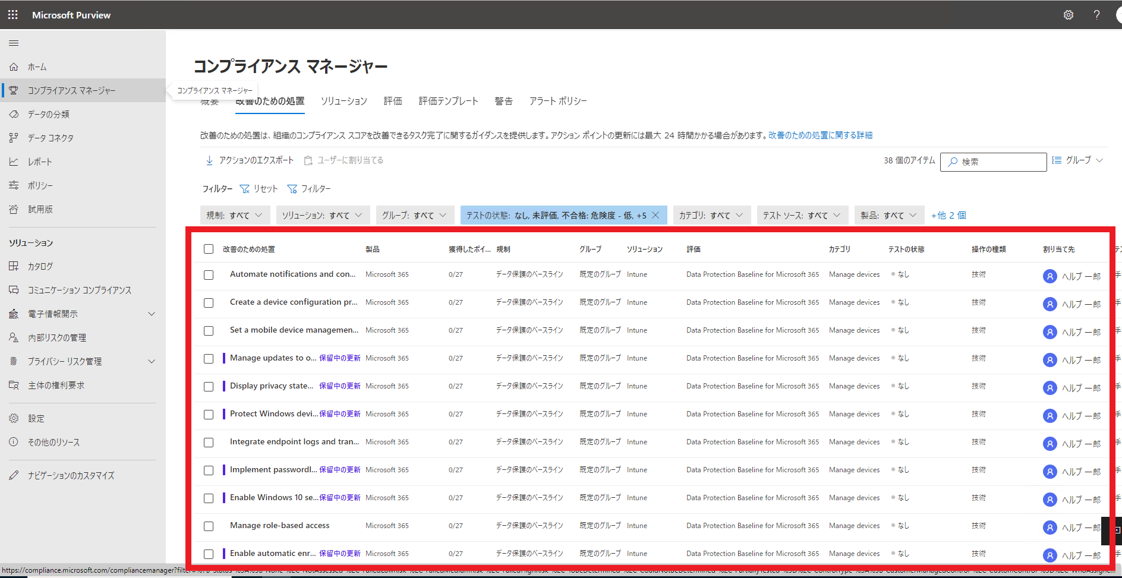Check the Automate notifications row checkbox
The width and height of the screenshot is (1122, 578).
pos(209,275)
